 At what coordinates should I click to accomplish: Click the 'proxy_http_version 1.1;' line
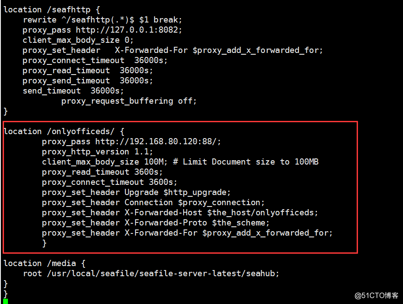(98, 152)
